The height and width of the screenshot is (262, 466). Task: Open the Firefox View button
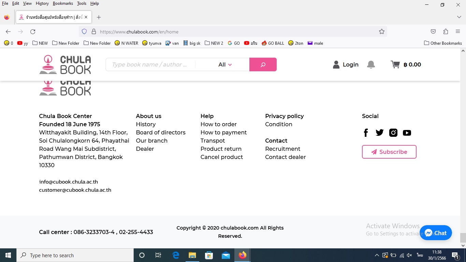click(x=7, y=17)
